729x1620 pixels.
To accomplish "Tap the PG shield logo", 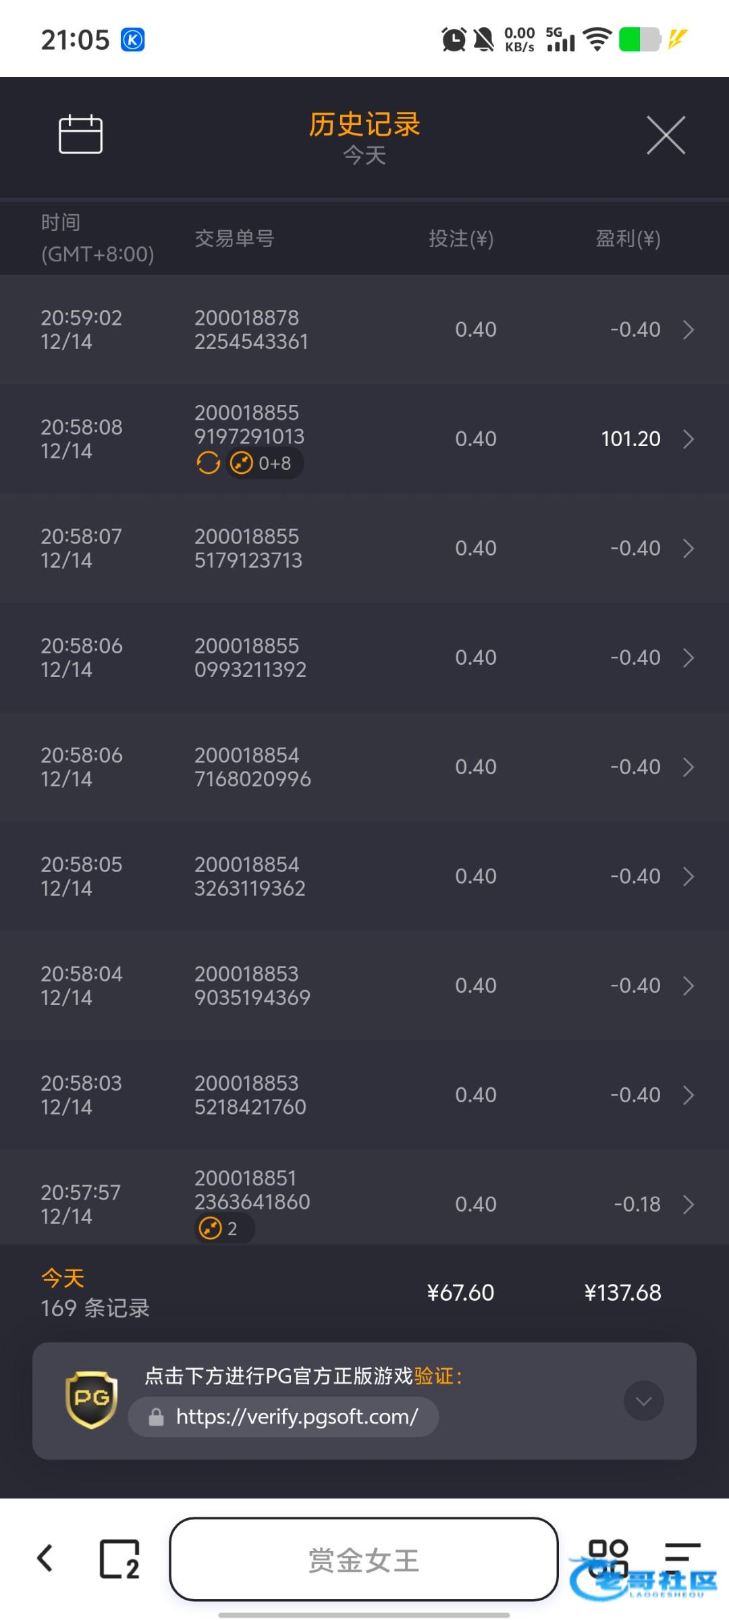I will click(92, 1399).
